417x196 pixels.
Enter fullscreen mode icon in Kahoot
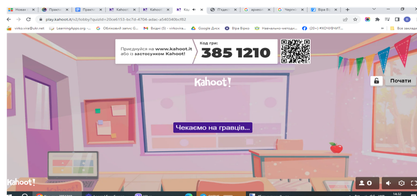[413, 183]
